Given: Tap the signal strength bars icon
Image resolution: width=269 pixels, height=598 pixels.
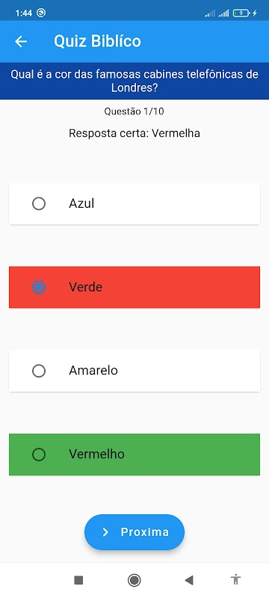Looking at the screenshot, I should click(223, 13).
